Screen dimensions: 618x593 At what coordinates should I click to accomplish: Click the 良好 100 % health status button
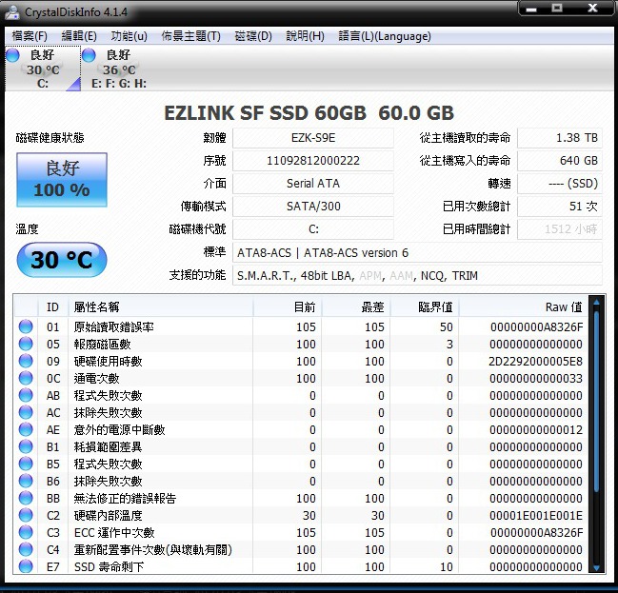(x=62, y=180)
